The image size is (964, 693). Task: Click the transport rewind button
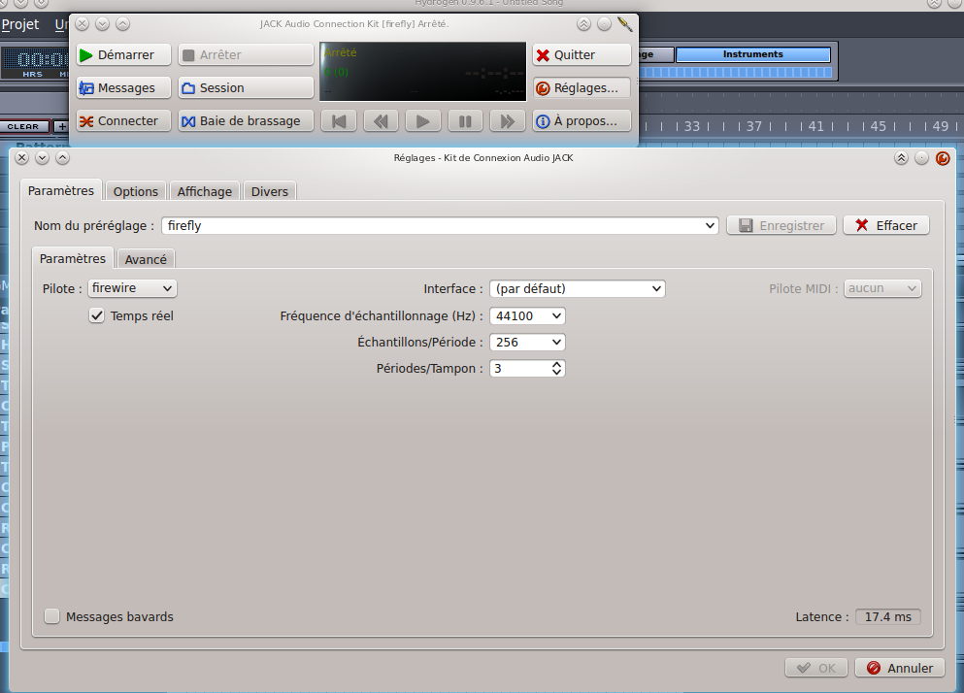click(x=382, y=121)
